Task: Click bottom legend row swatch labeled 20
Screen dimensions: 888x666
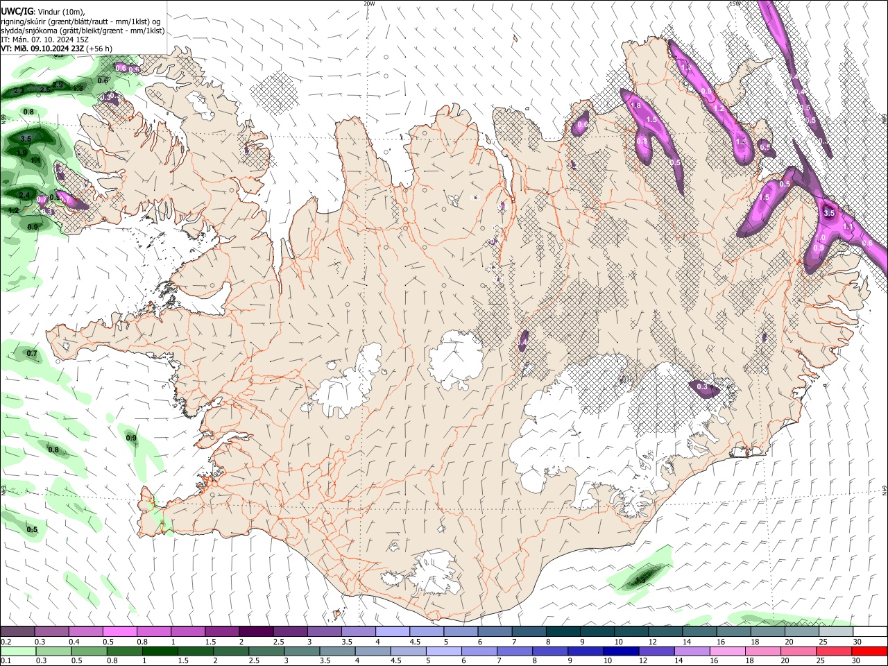Action: 799,651
